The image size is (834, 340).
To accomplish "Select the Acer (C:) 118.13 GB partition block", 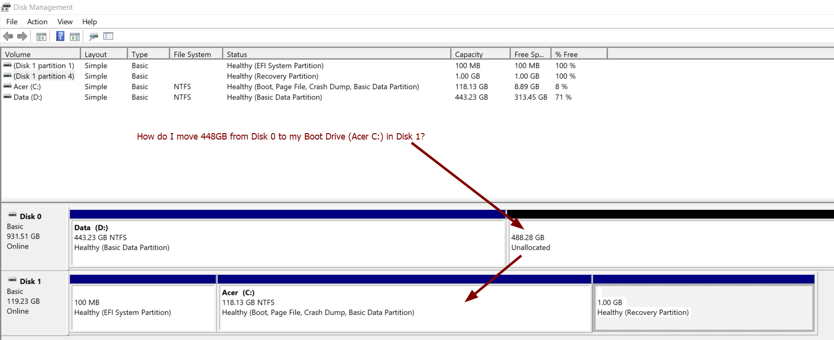I will [x=404, y=303].
